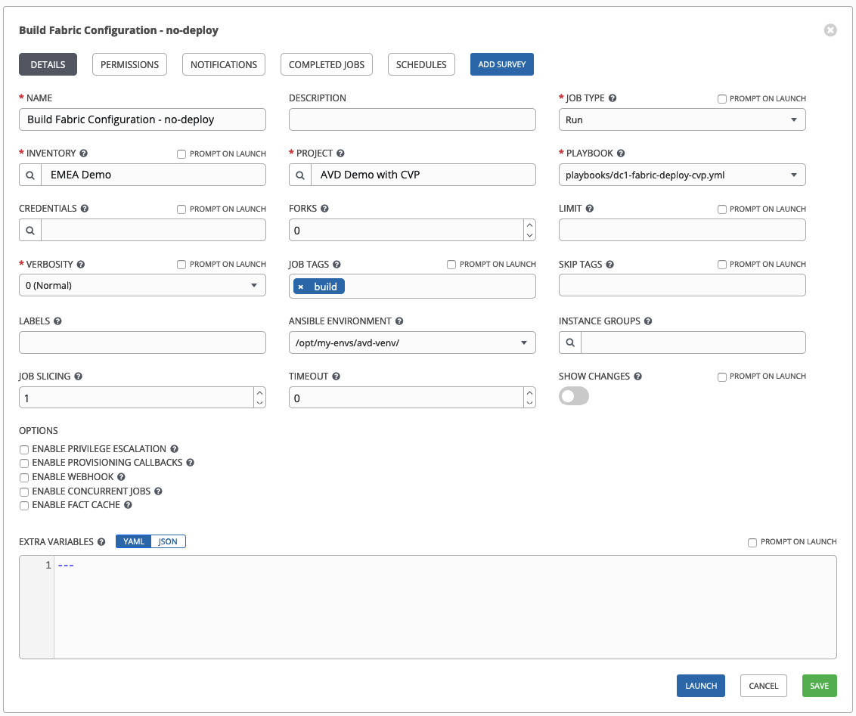This screenshot has width=856, height=716.
Task: Open the Inventory search lookup
Action: [x=30, y=175]
